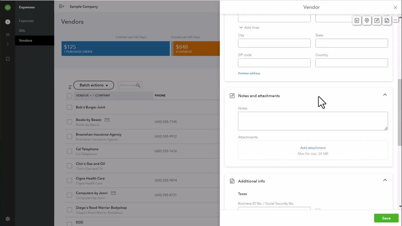Jump to additional info via document icon

pos(387,20)
